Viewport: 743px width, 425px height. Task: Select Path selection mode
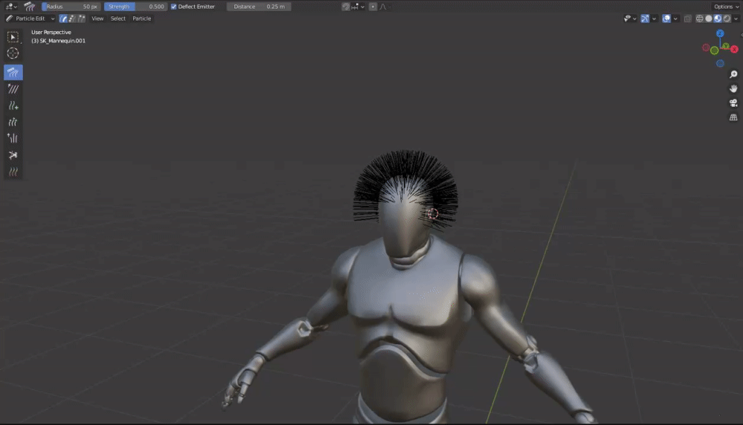(x=63, y=19)
